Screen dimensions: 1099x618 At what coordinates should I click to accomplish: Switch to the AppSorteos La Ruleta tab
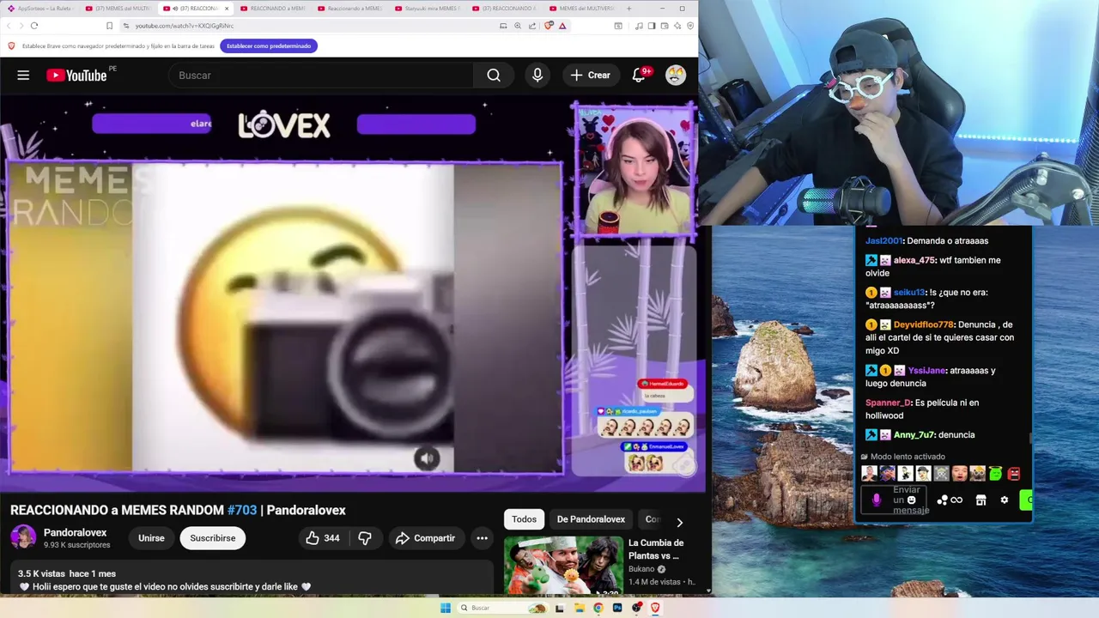click(43, 9)
